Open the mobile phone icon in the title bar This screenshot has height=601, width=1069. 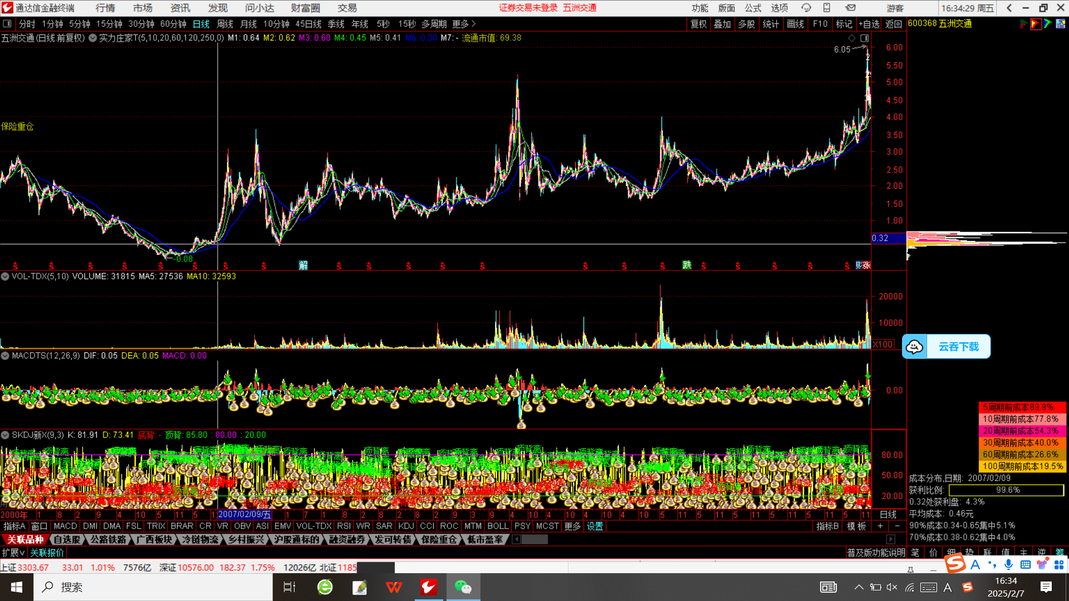click(x=827, y=8)
